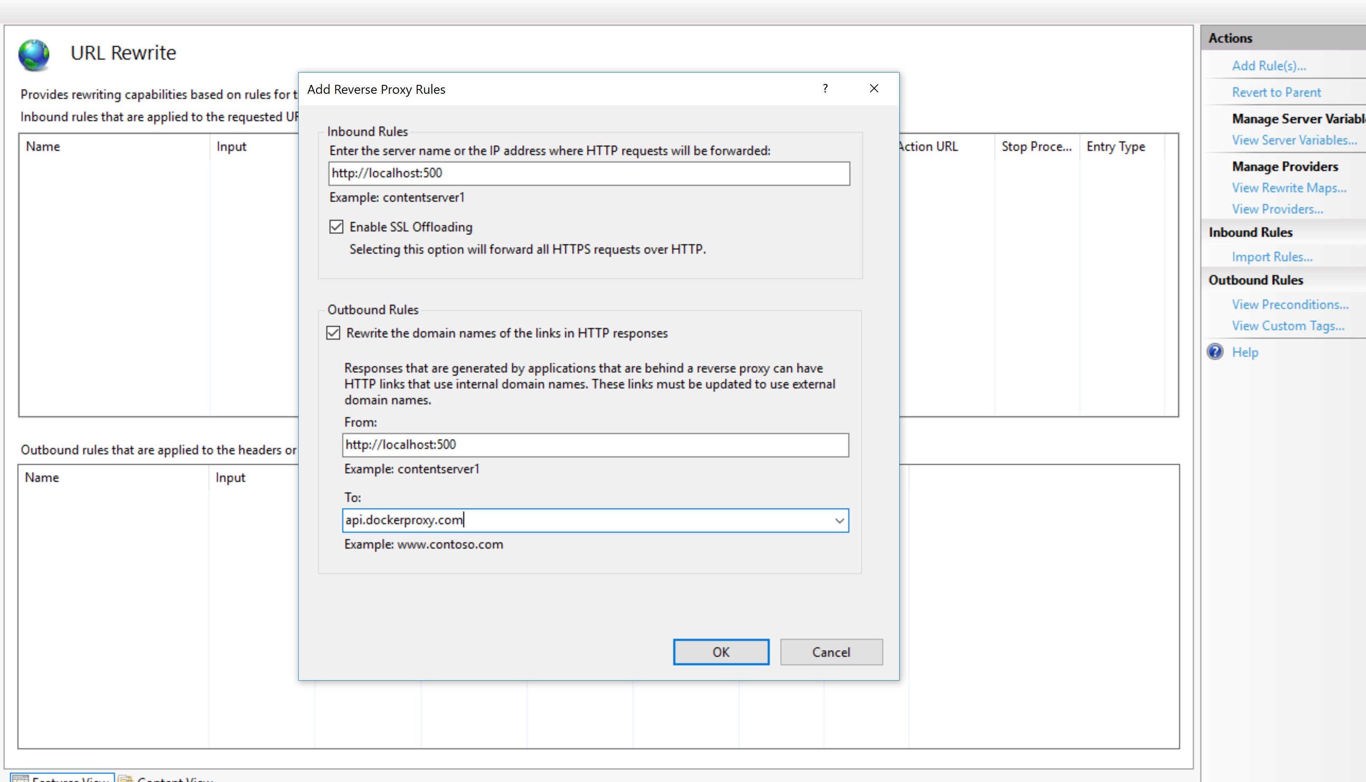
Task: Expand the To field dropdown arrow
Action: [x=839, y=520]
